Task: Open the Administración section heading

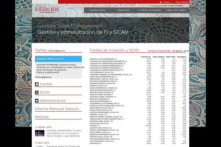Action: coord(53,101)
